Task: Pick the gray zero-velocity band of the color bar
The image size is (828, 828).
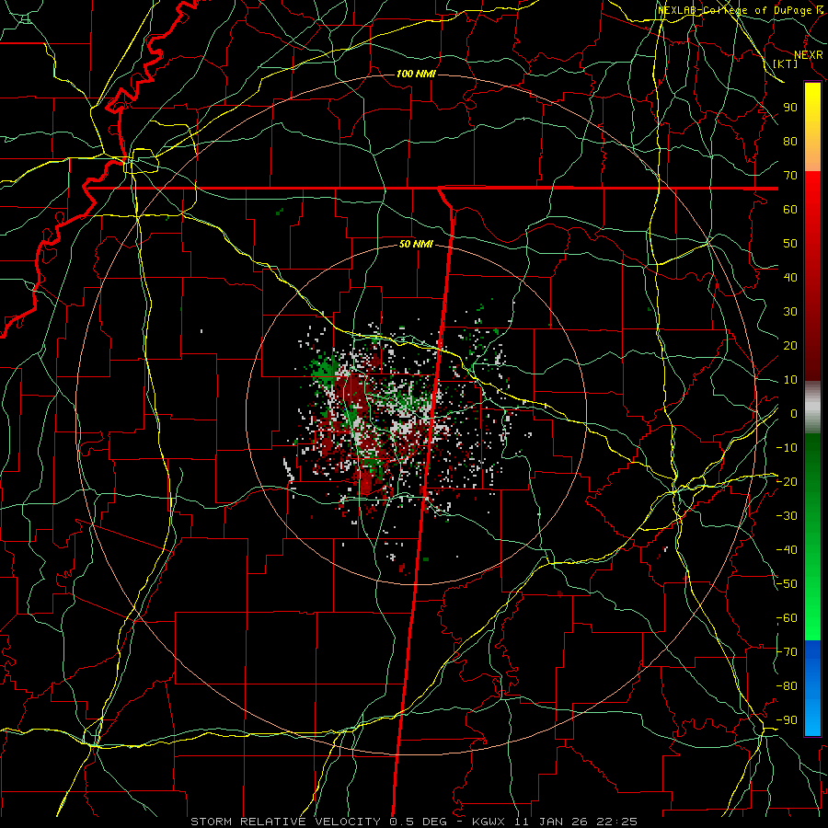Action: pyautogui.click(x=812, y=408)
